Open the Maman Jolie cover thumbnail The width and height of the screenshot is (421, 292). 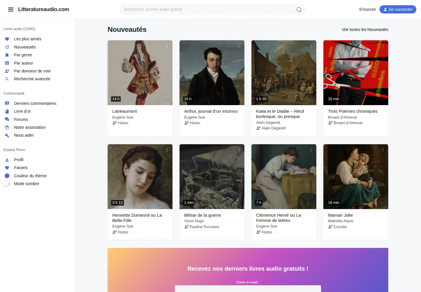pos(356,177)
